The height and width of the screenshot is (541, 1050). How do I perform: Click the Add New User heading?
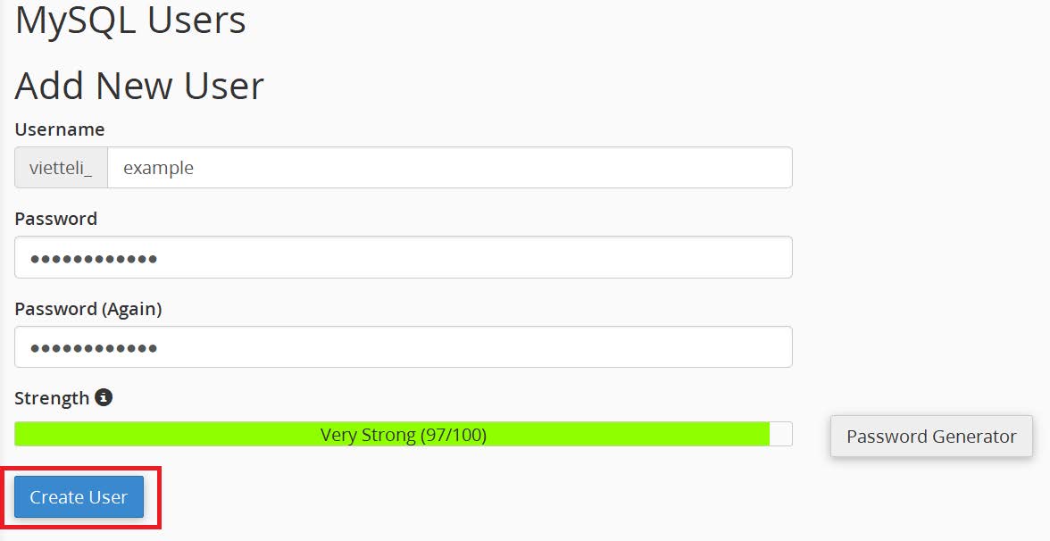pos(138,85)
